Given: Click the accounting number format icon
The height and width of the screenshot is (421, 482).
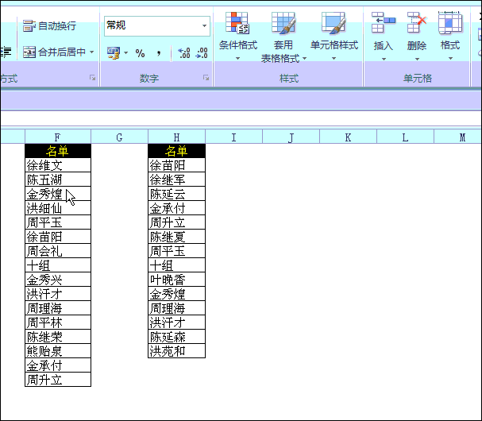Looking at the screenshot, I should pyautogui.click(x=114, y=53).
